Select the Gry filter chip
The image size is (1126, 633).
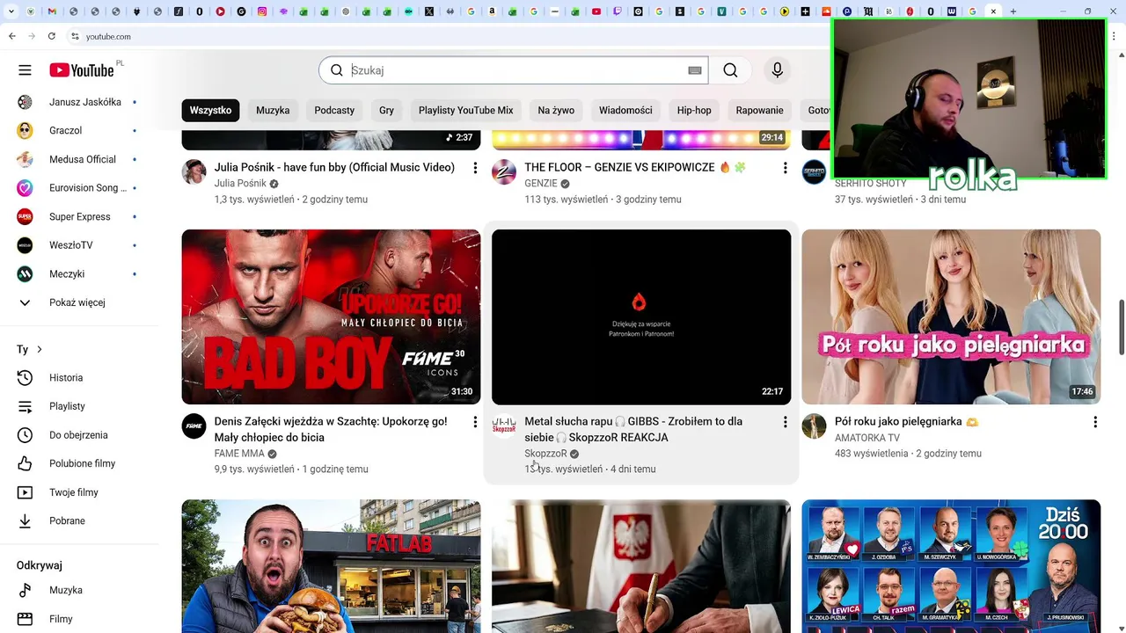[386, 111]
